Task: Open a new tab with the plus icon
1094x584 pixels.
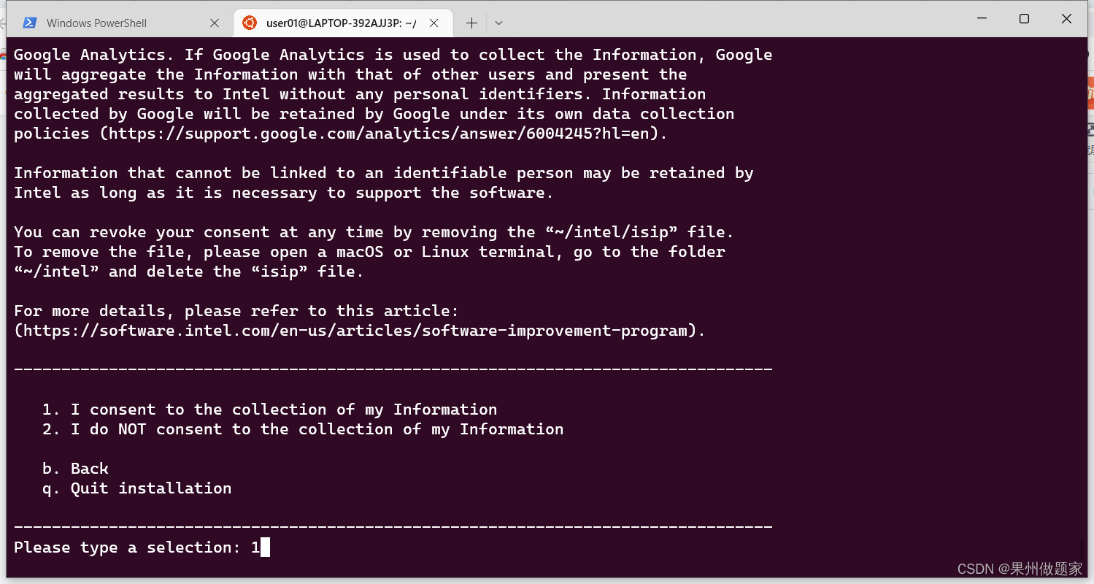Action: click(x=471, y=23)
